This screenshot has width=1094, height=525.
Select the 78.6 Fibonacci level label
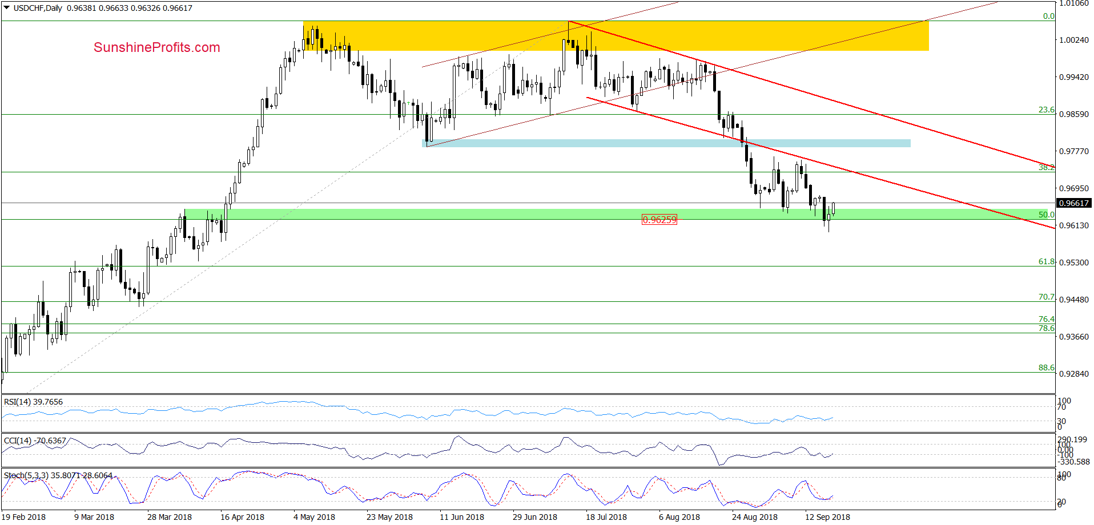[1046, 328]
